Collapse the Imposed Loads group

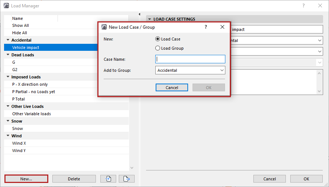tap(8, 77)
